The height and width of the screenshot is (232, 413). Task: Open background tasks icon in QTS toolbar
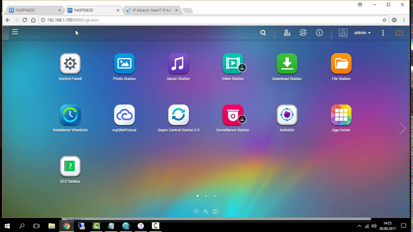click(287, 33)
